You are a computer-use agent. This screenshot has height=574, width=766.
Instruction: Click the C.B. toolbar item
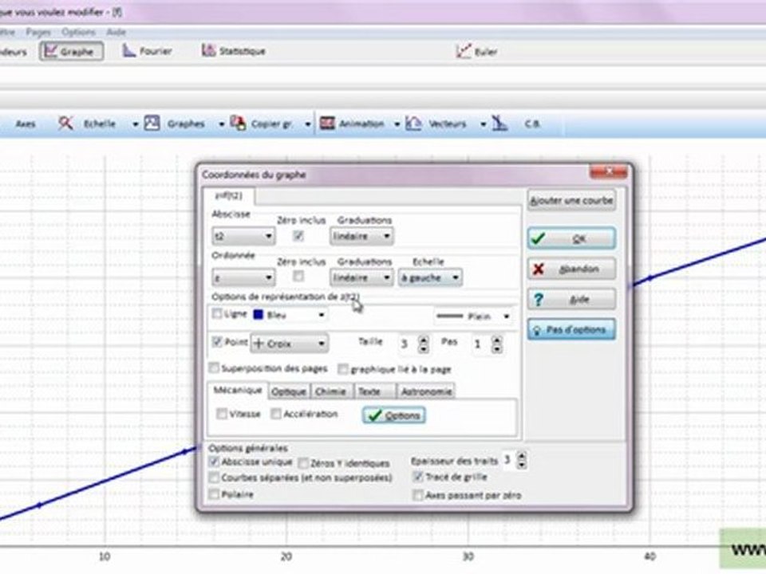[532, 124]
